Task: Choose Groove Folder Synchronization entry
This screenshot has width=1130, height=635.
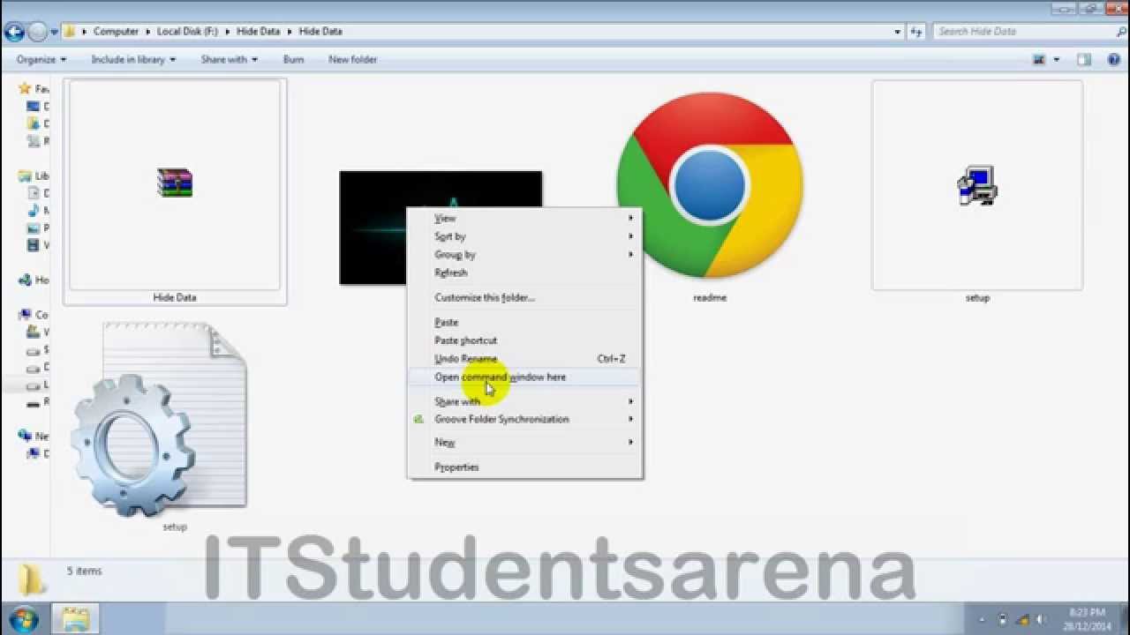Action: pos(525,420)
